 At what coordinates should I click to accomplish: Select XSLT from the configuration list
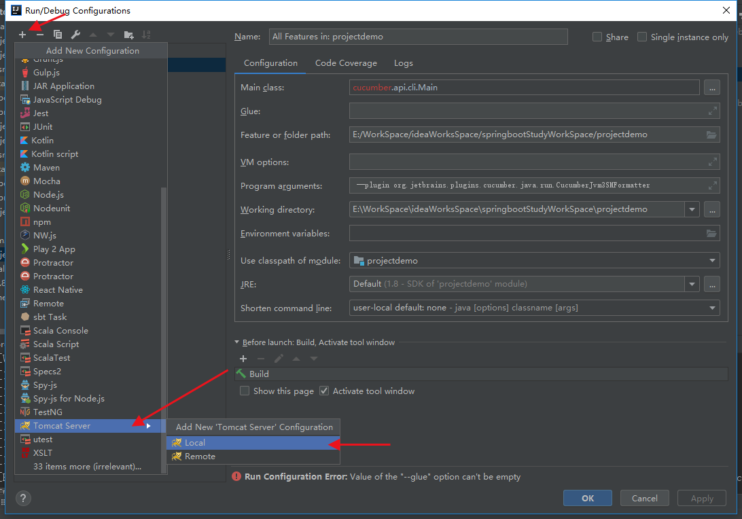coord(88,452)
